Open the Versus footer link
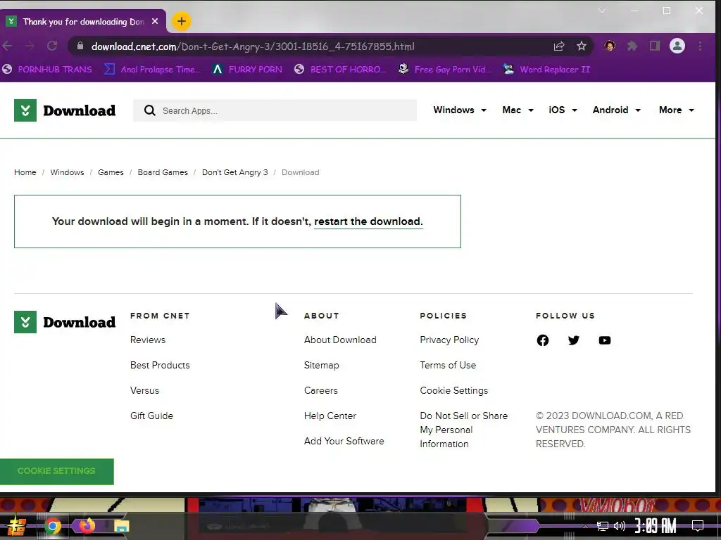721x540 pixels. (144, 391)
